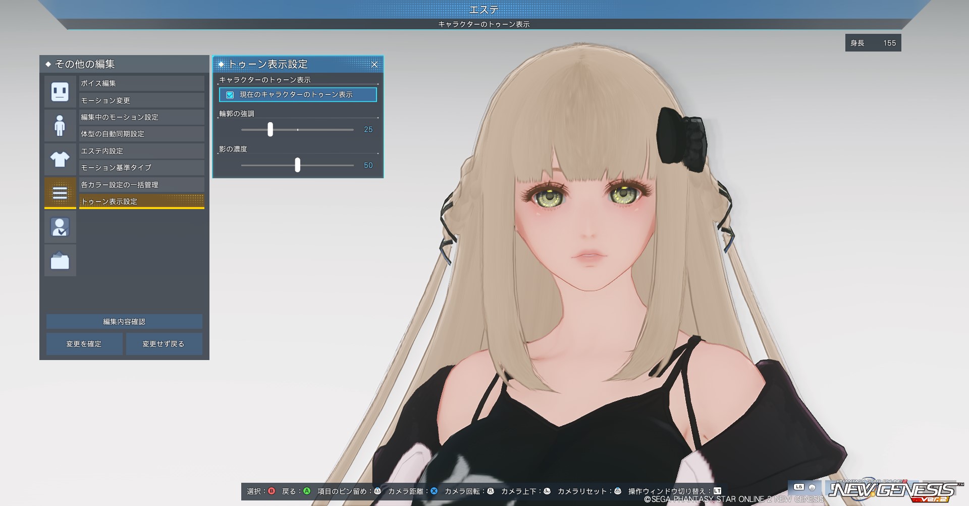Select the body figure category icon
Viewport: 969px width, 506px height.
pos(60,125)
